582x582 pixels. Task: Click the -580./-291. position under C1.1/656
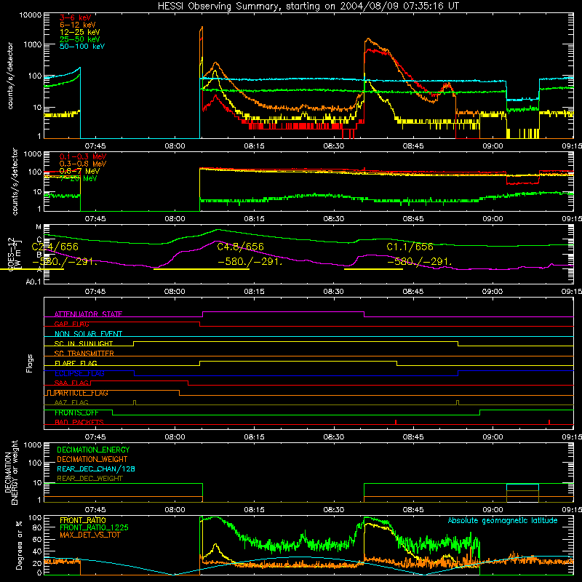pos(420,262)
